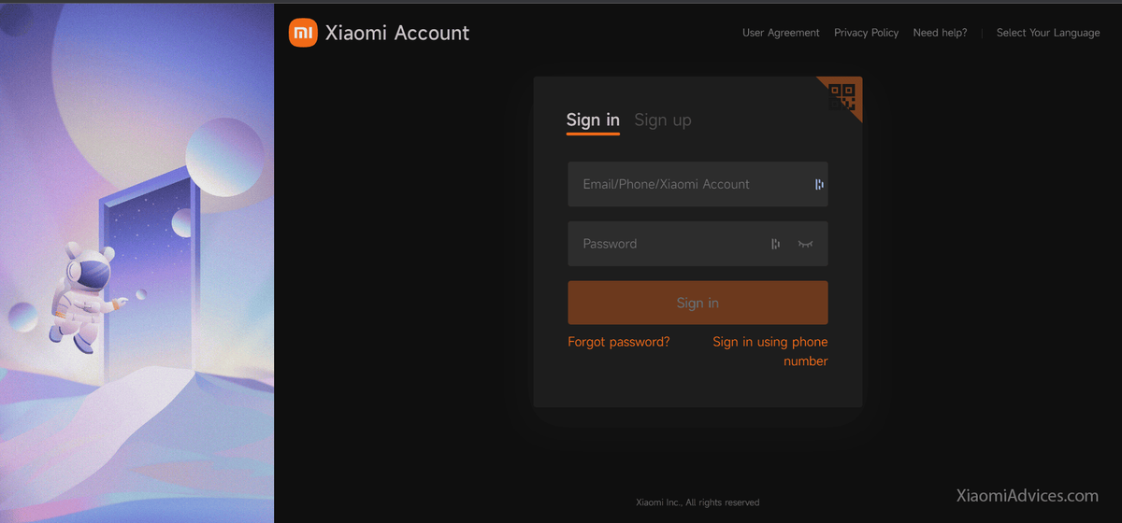The width and height of the screenshot is (1122, 523).
Task: Switch to the Sign up tab
Action: point(663,120)
